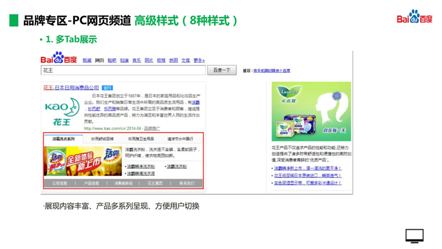This screenshot has width=442, height=249.
Task: Click the Laurier 乐而雅 green ad image
Action: point(311,111)
